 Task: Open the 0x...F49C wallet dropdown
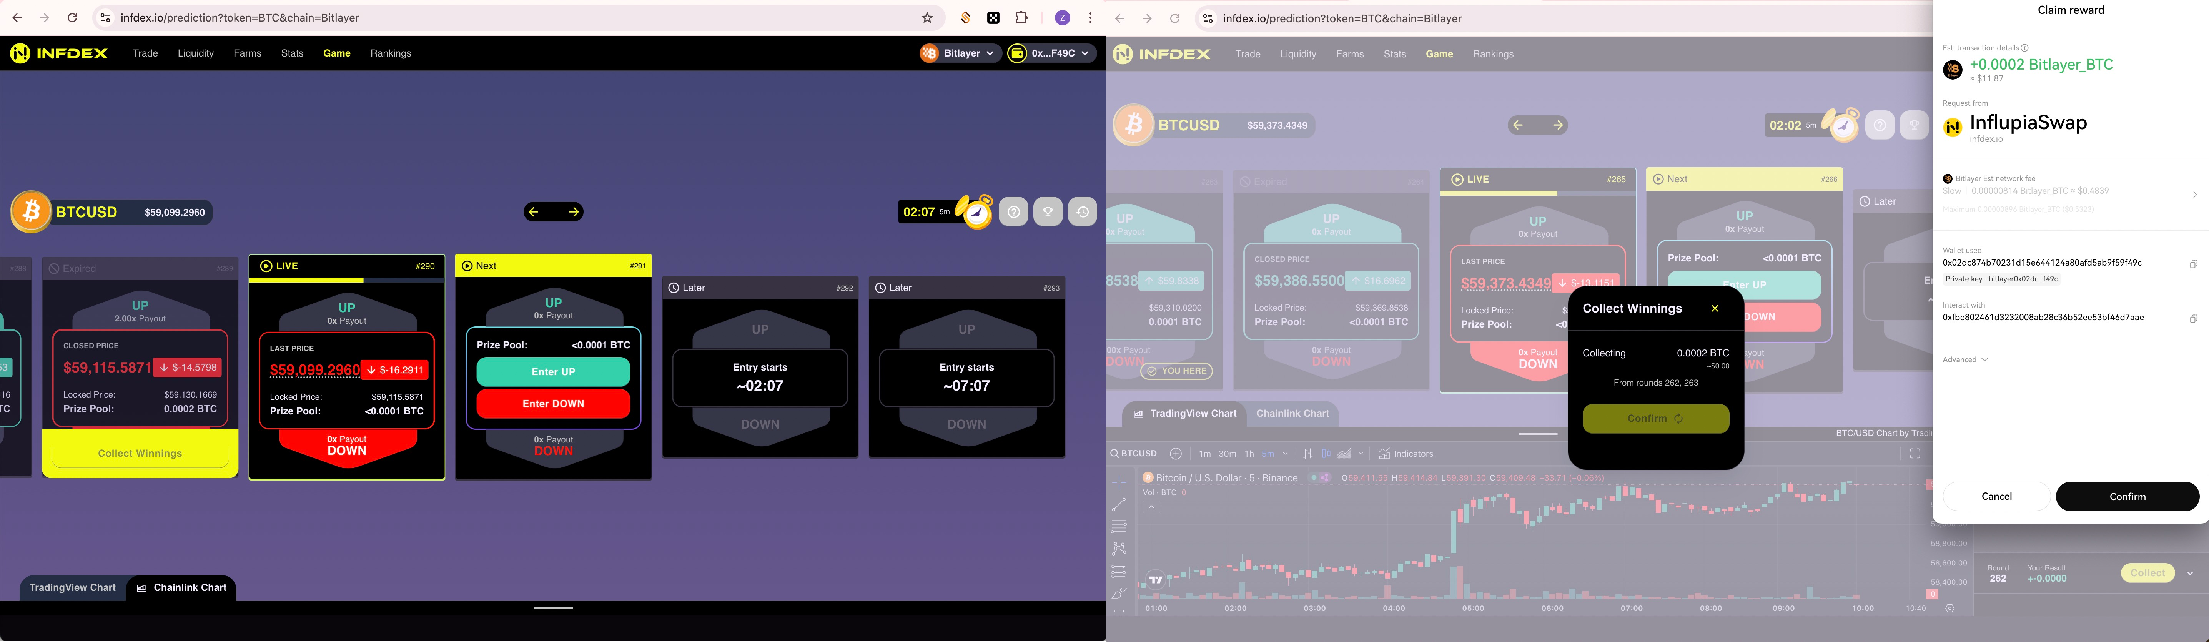(x=1051, y=53)
